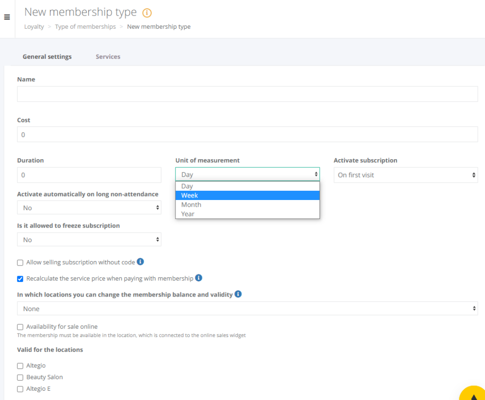Choose Month from the unit list
This screenshot has height=400, width=485.
tap(247, 205)
